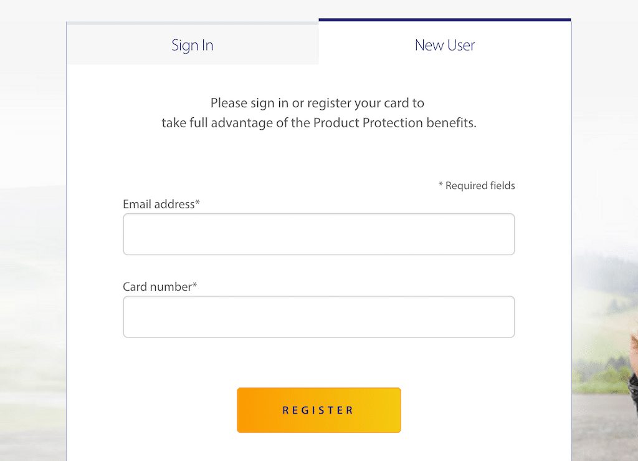Click the 'Please sign in or register' line
The width and height of the screenshot is (638, 461).
point(317,103)
